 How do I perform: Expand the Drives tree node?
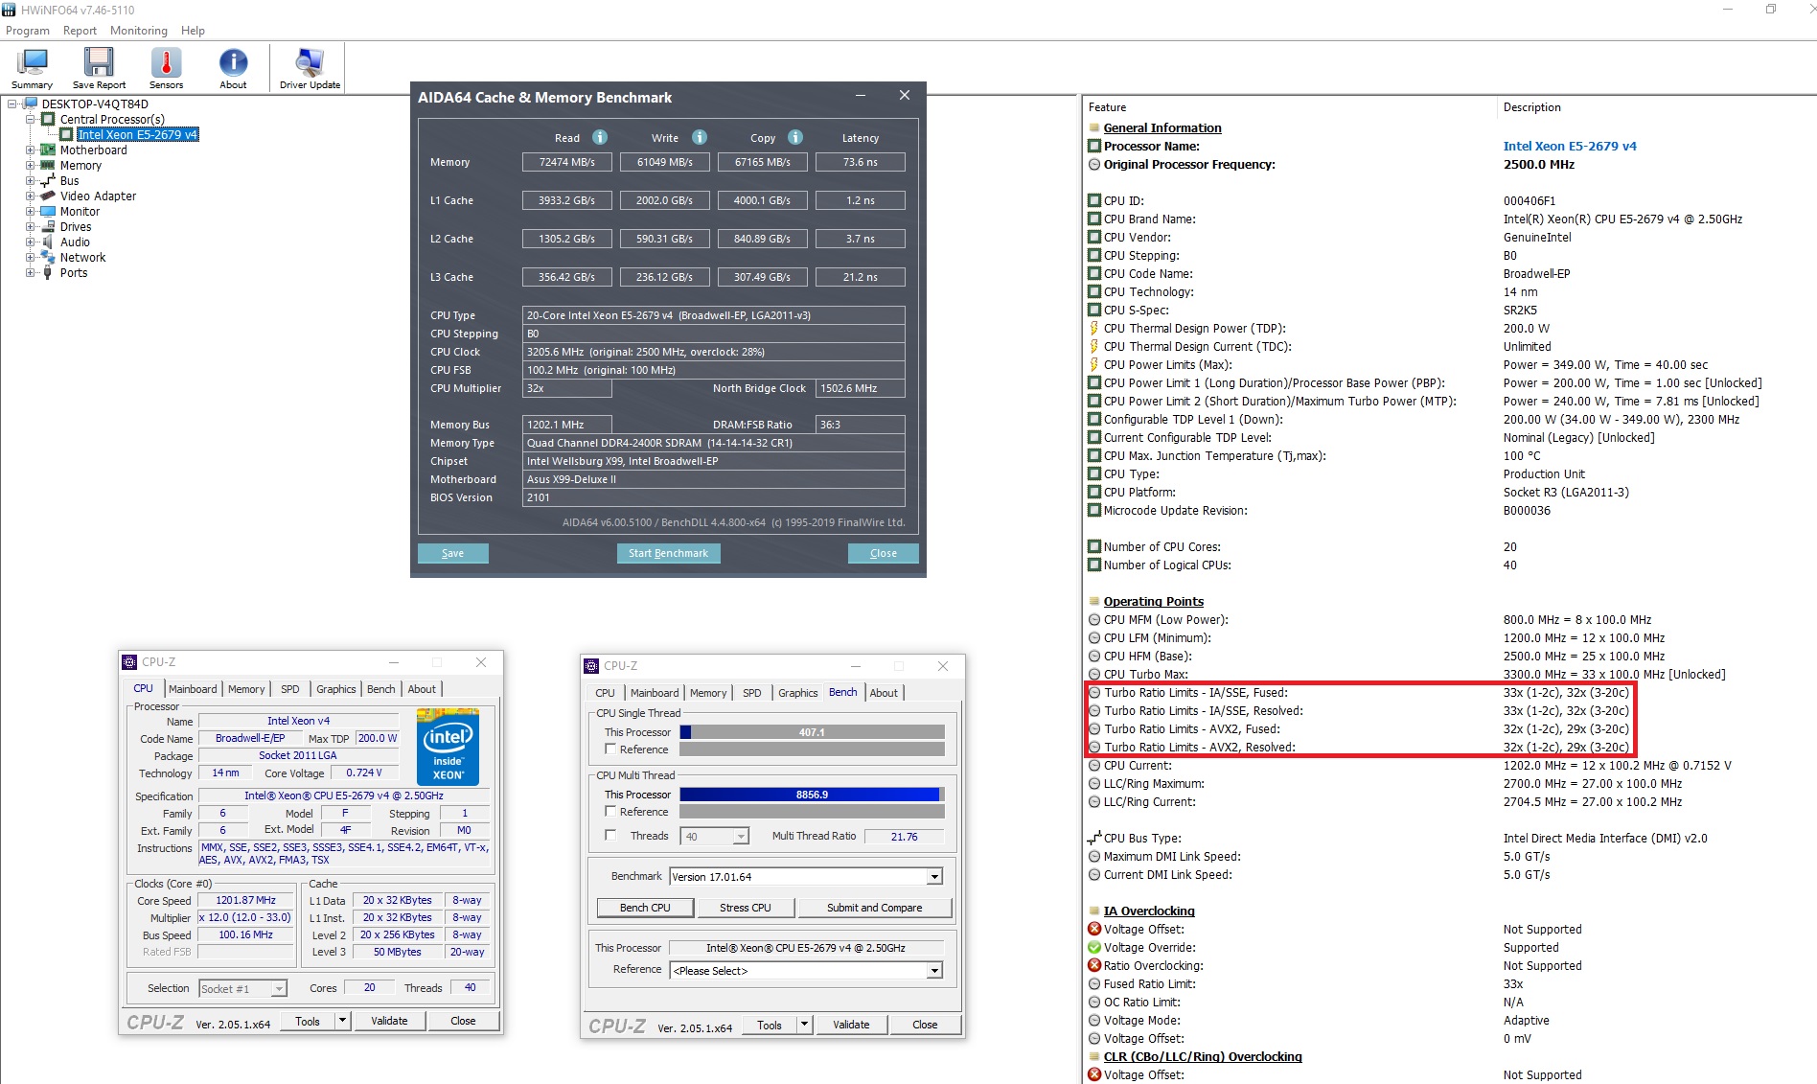[x=31, y=227]
